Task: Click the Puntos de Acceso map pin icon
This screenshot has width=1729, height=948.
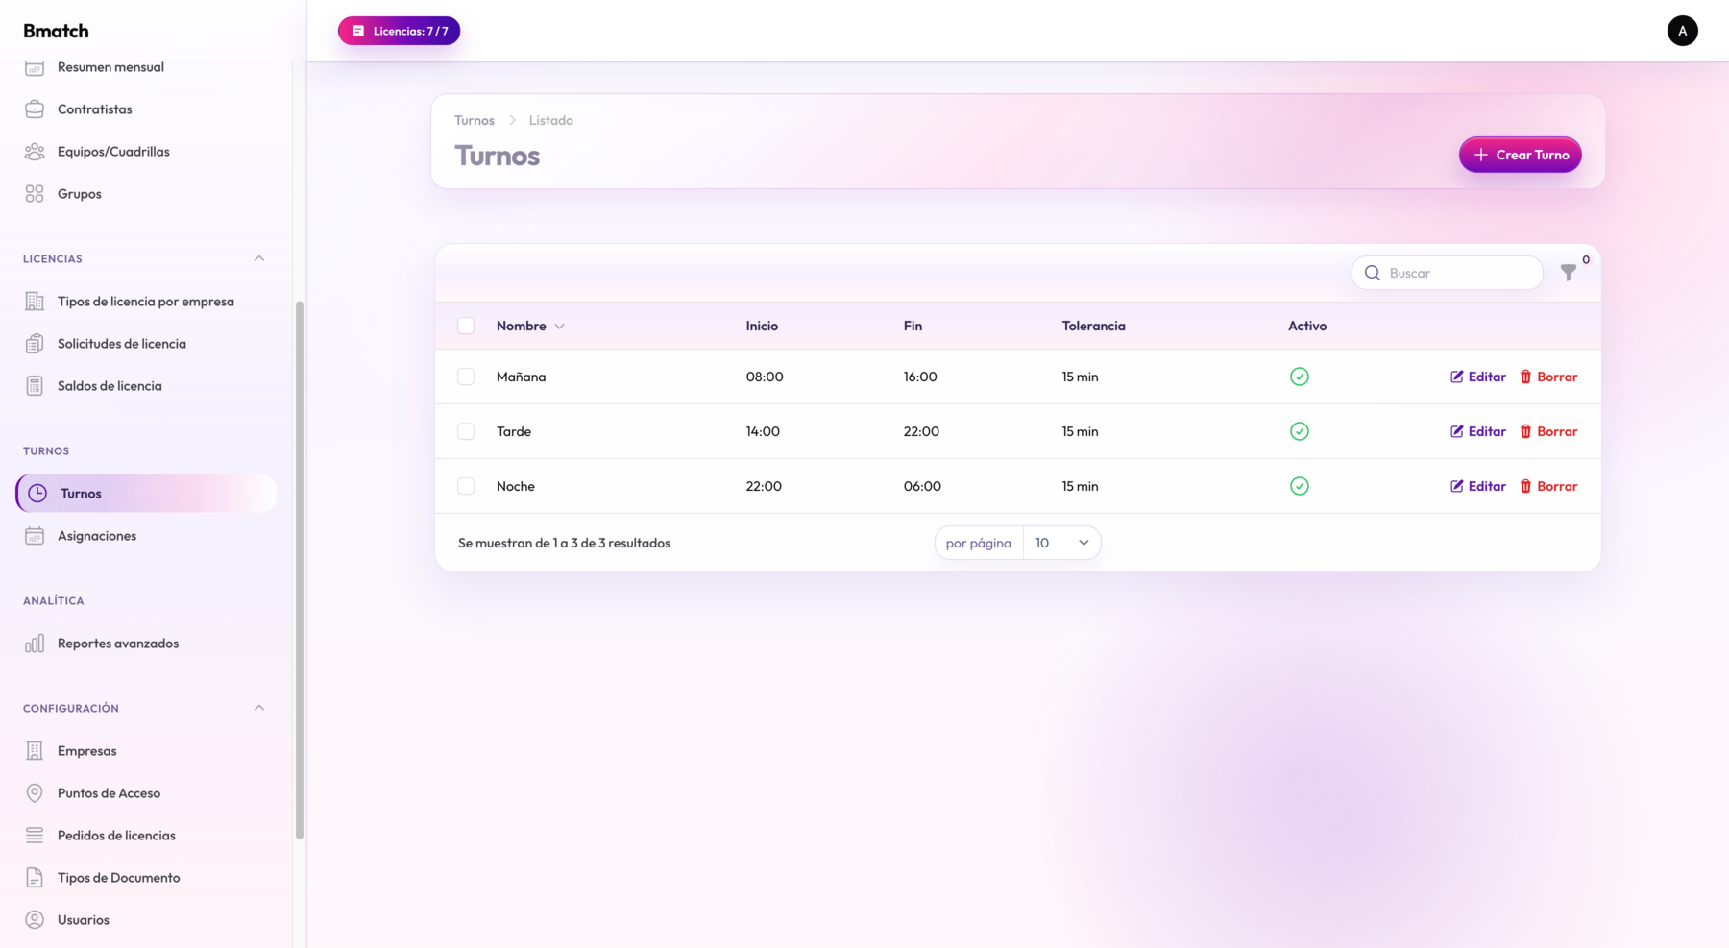Action: [x=35, y=793]
